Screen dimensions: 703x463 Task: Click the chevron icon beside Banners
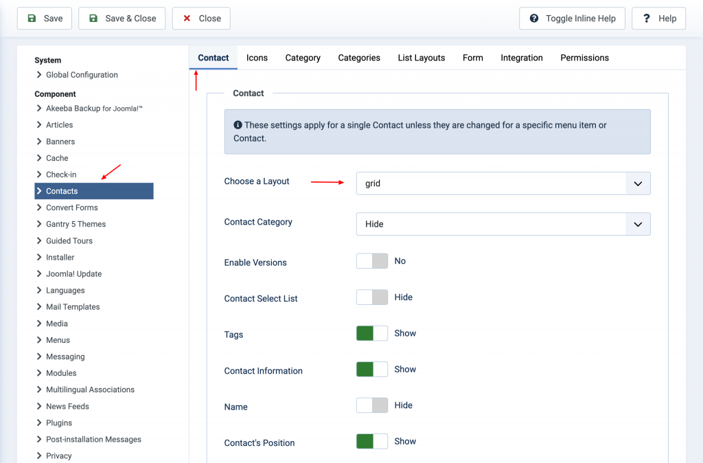39,142
